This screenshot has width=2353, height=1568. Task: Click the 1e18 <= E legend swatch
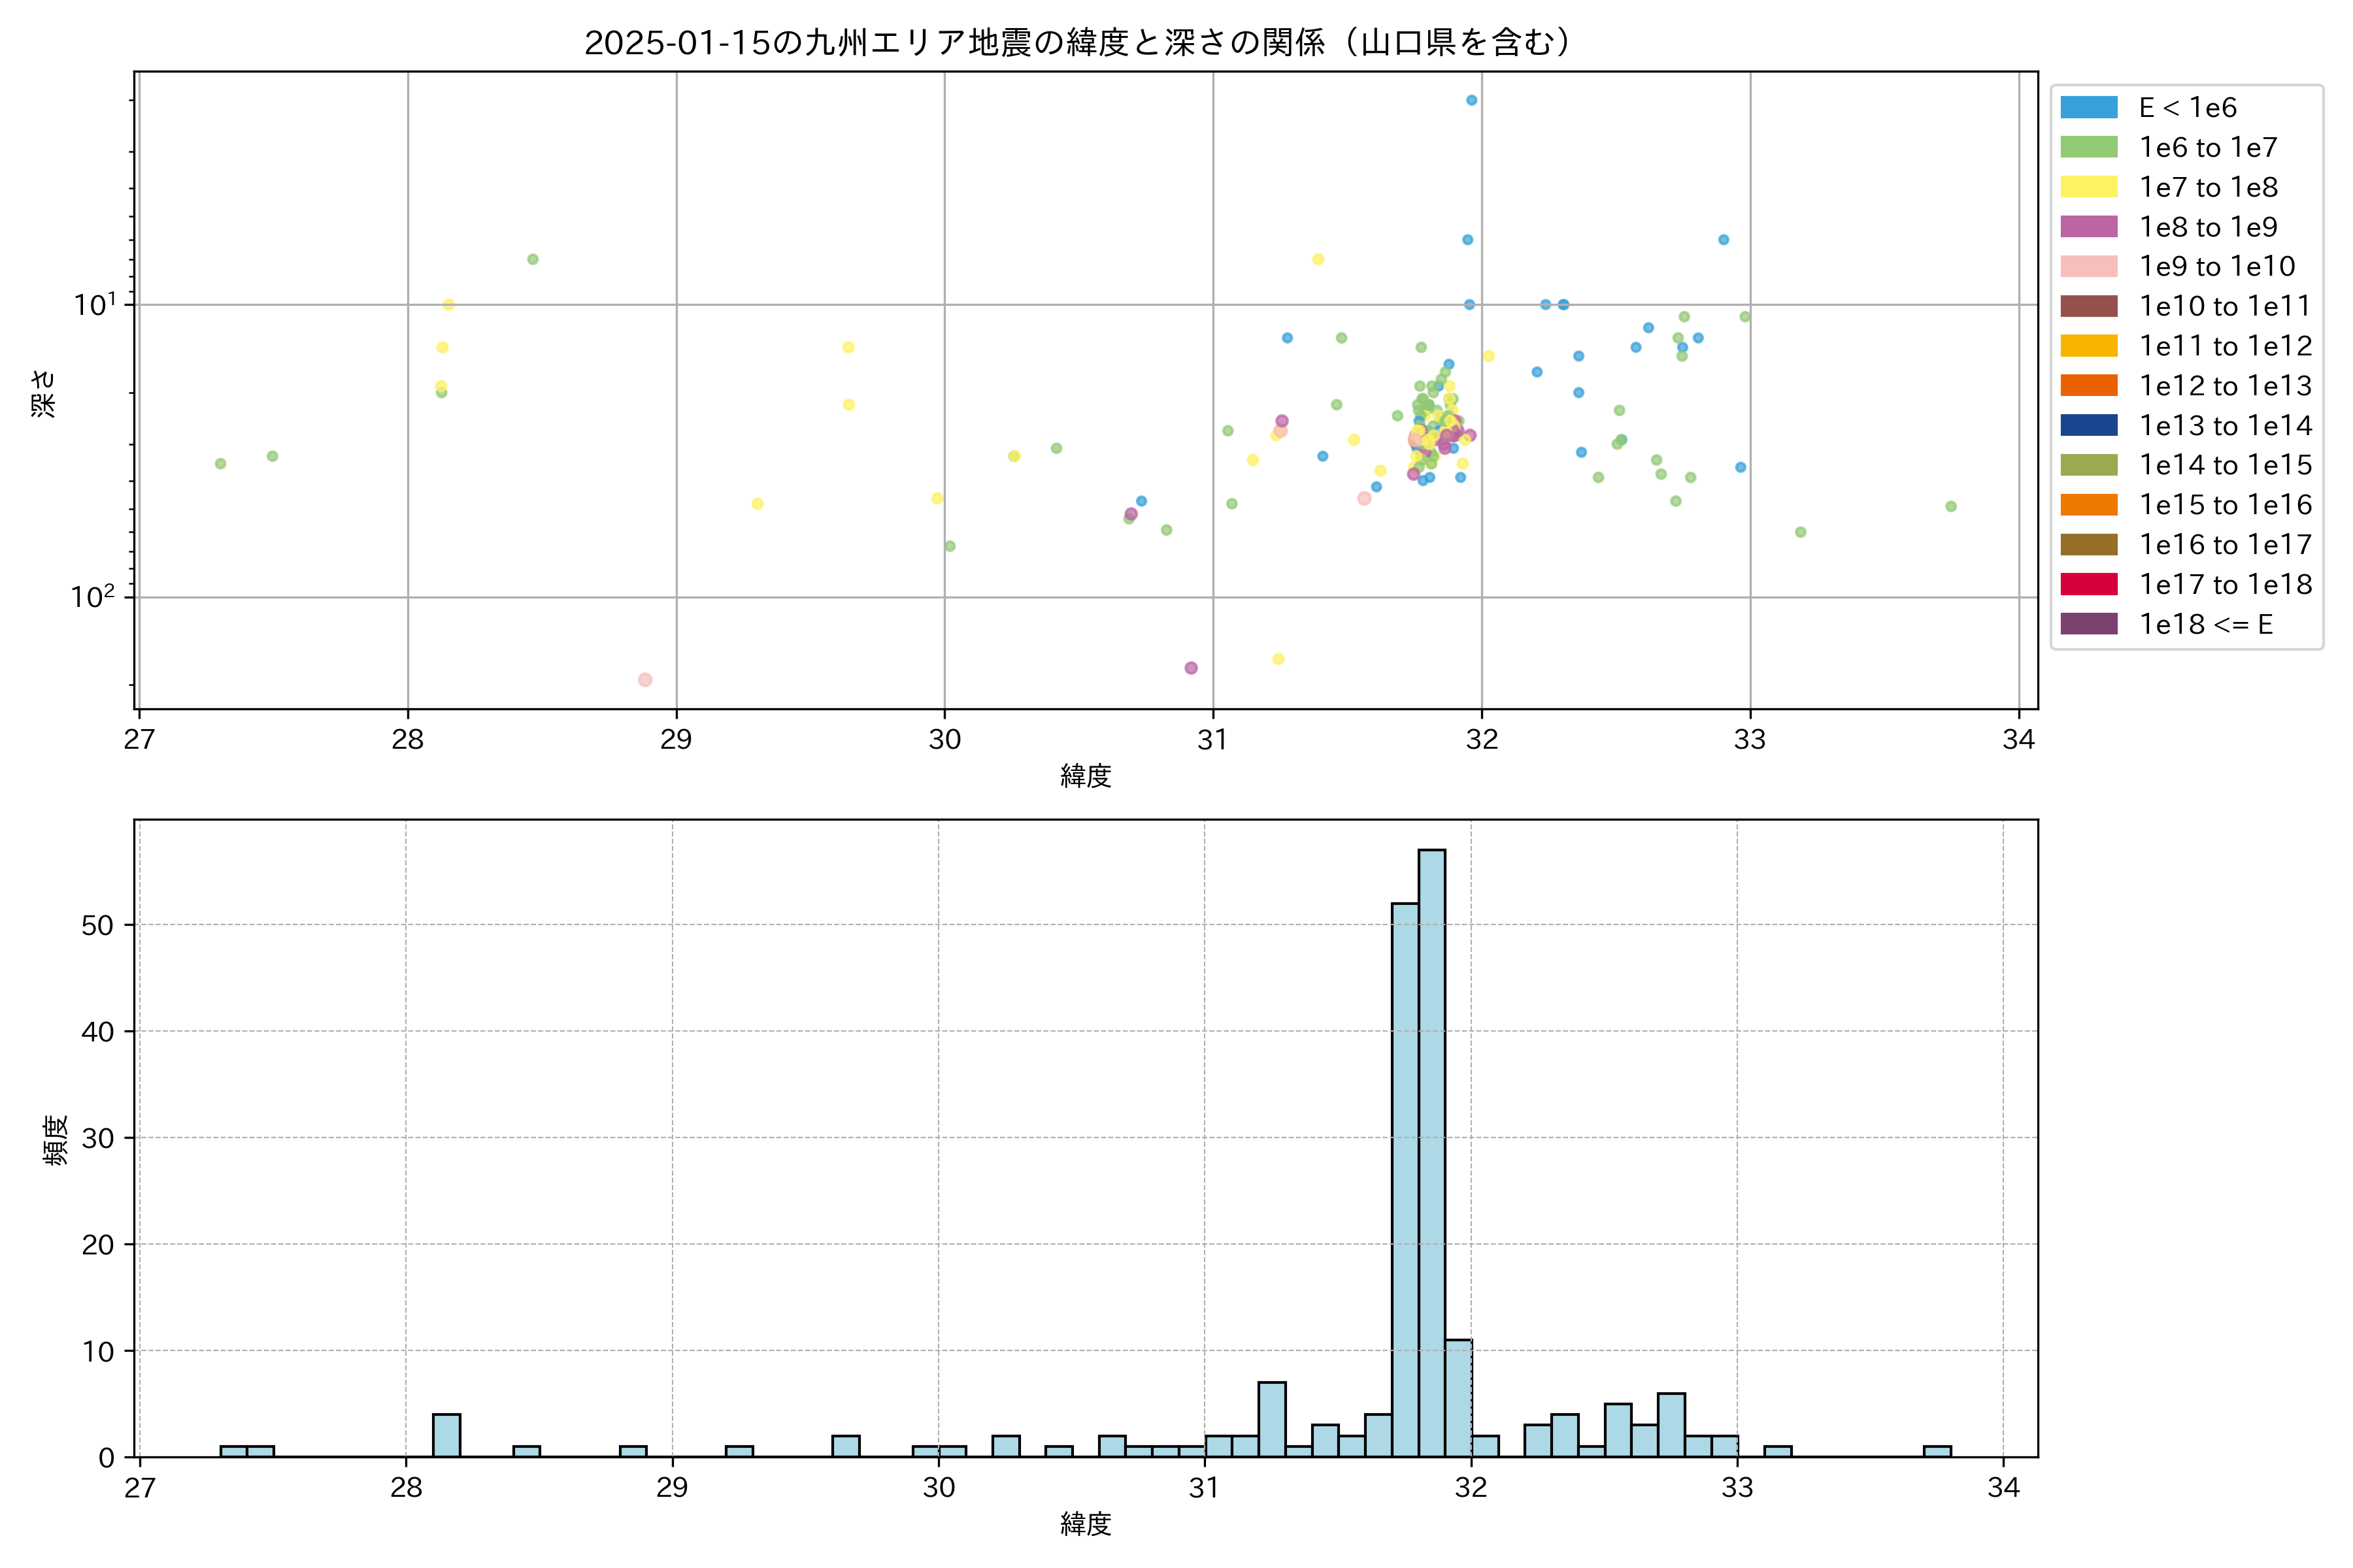(2089, 624)
